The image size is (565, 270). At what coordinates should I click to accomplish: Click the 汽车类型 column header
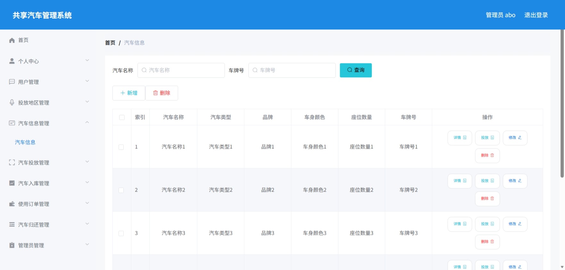tap(221, 117)
